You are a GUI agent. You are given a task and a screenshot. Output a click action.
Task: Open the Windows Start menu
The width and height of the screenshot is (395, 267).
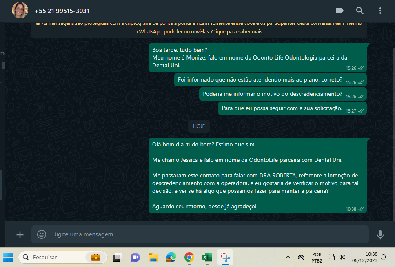pyautogui.click(x=8, y=258)
